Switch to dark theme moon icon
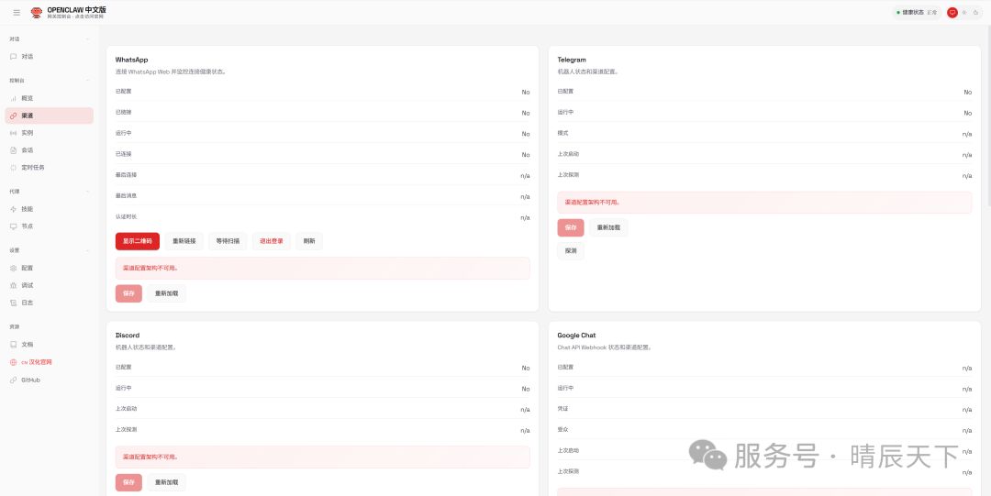This screenshot has height=496, width=991. point(975,13)
